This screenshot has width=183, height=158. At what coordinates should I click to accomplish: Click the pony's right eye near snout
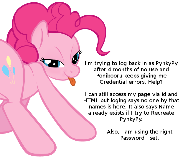coord(76,57)
